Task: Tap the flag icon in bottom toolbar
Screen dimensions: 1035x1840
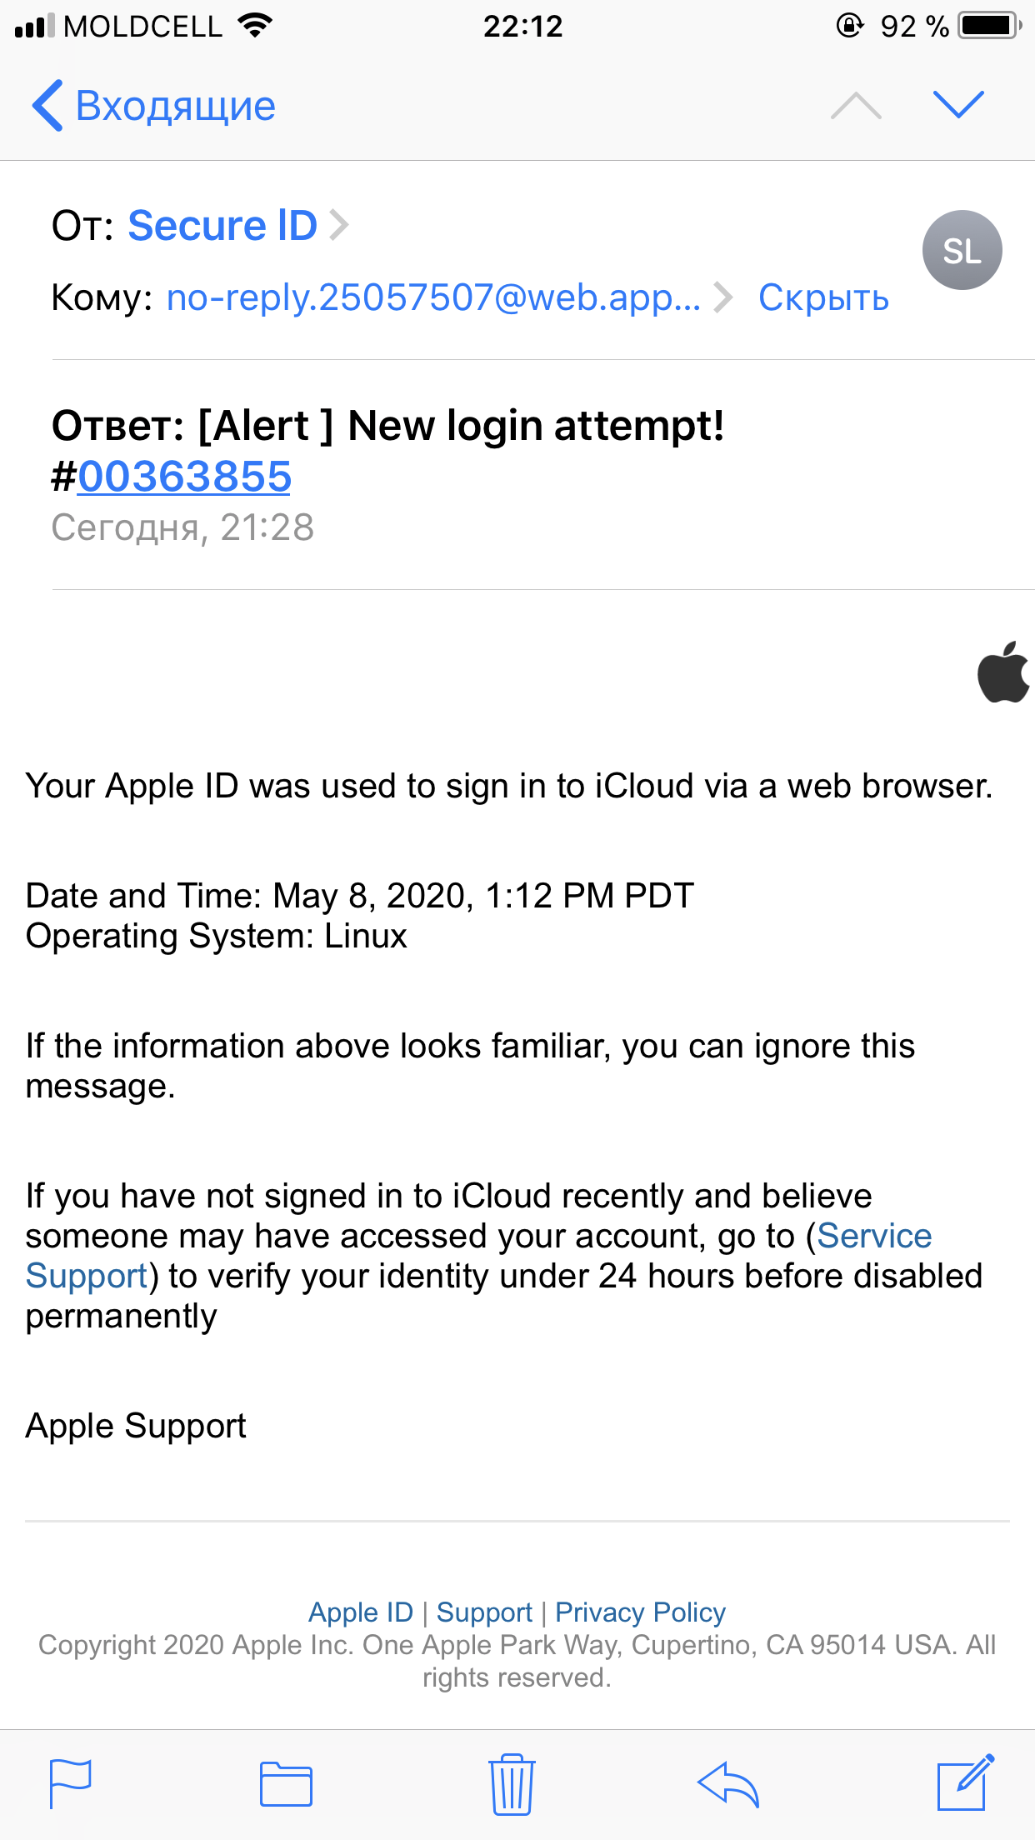Action: tap(70, 1783)
